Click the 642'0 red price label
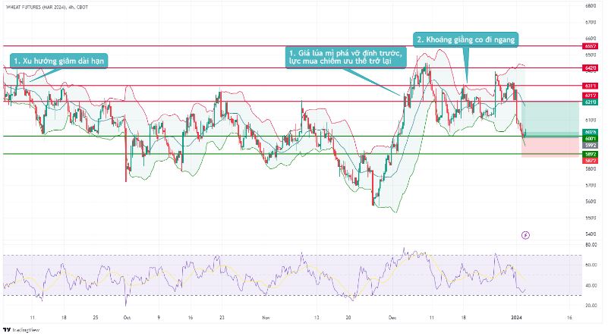 (x=590, y=68)
